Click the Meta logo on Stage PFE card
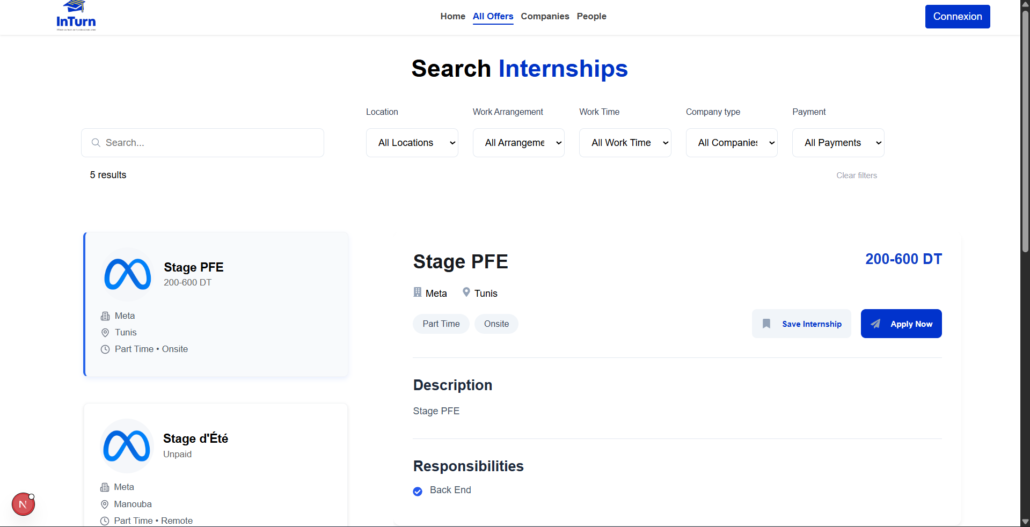This screenshot has height=527, width=1030. point(128,274)
